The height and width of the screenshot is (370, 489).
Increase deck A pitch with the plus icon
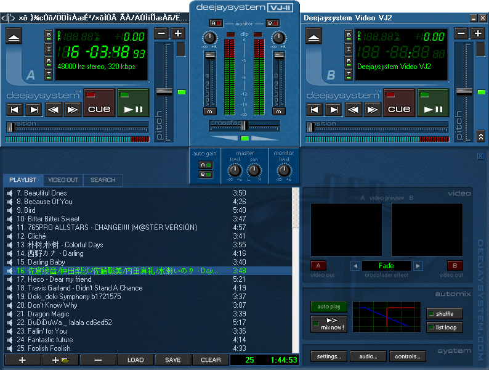click(x=178, y=33)
